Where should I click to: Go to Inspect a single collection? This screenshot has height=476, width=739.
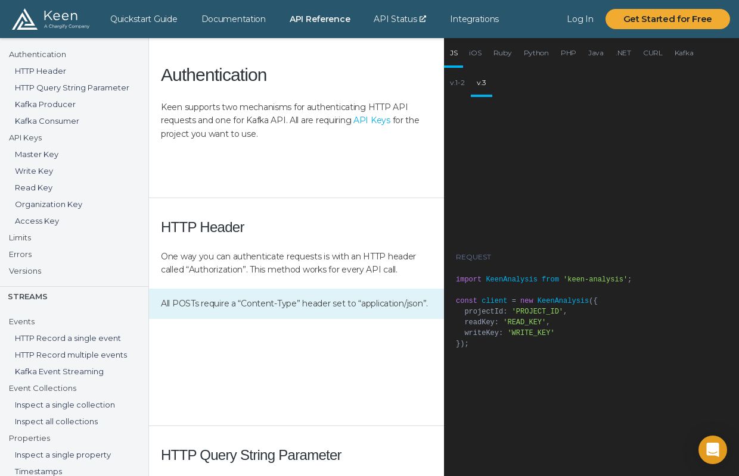[65, 405]
